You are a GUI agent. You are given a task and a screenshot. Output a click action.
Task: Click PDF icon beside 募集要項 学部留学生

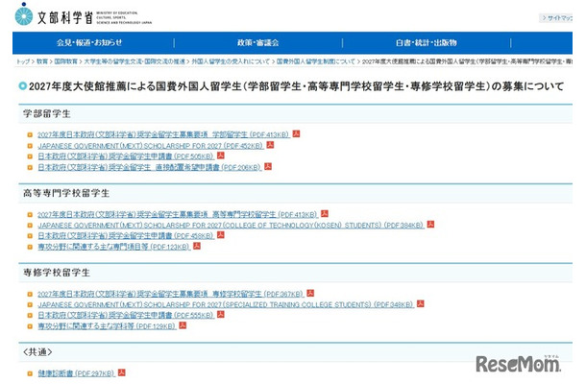pos(297,133)
